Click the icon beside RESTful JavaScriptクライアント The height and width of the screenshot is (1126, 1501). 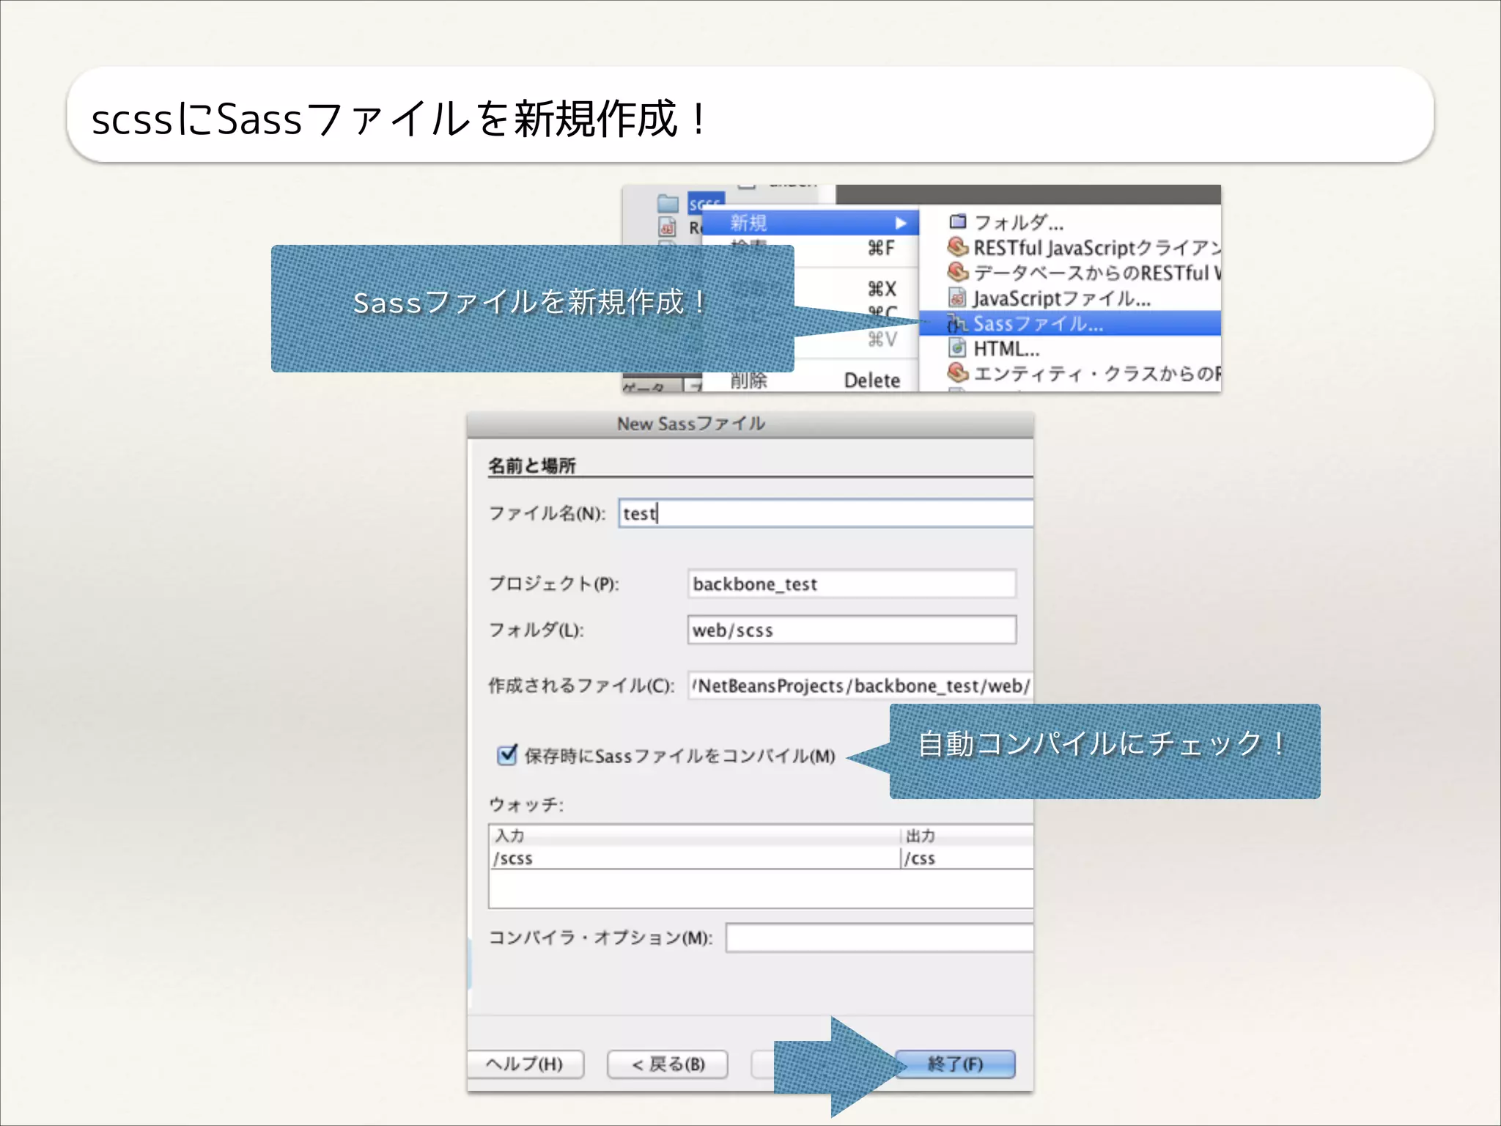(x=957, y=247)
